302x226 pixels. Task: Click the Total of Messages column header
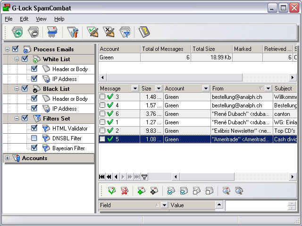point(166,49)
